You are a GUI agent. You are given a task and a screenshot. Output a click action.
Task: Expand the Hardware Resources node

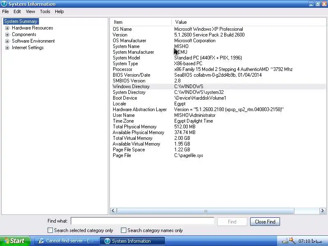[7, 28]
